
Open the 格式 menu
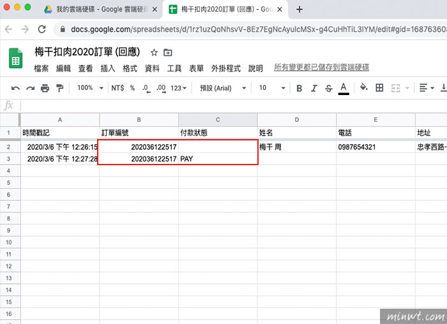coord(130,68)
